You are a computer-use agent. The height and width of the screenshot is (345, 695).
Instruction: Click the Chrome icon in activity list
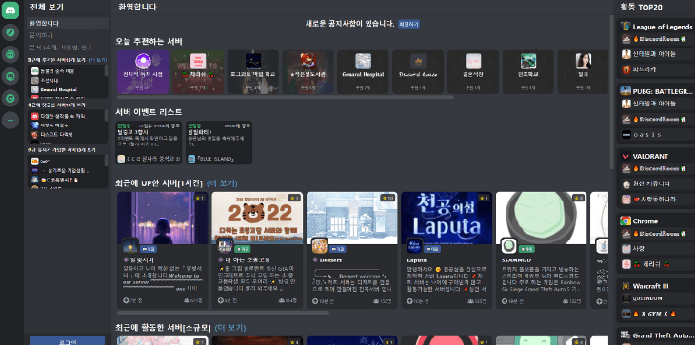click(625, 221)
